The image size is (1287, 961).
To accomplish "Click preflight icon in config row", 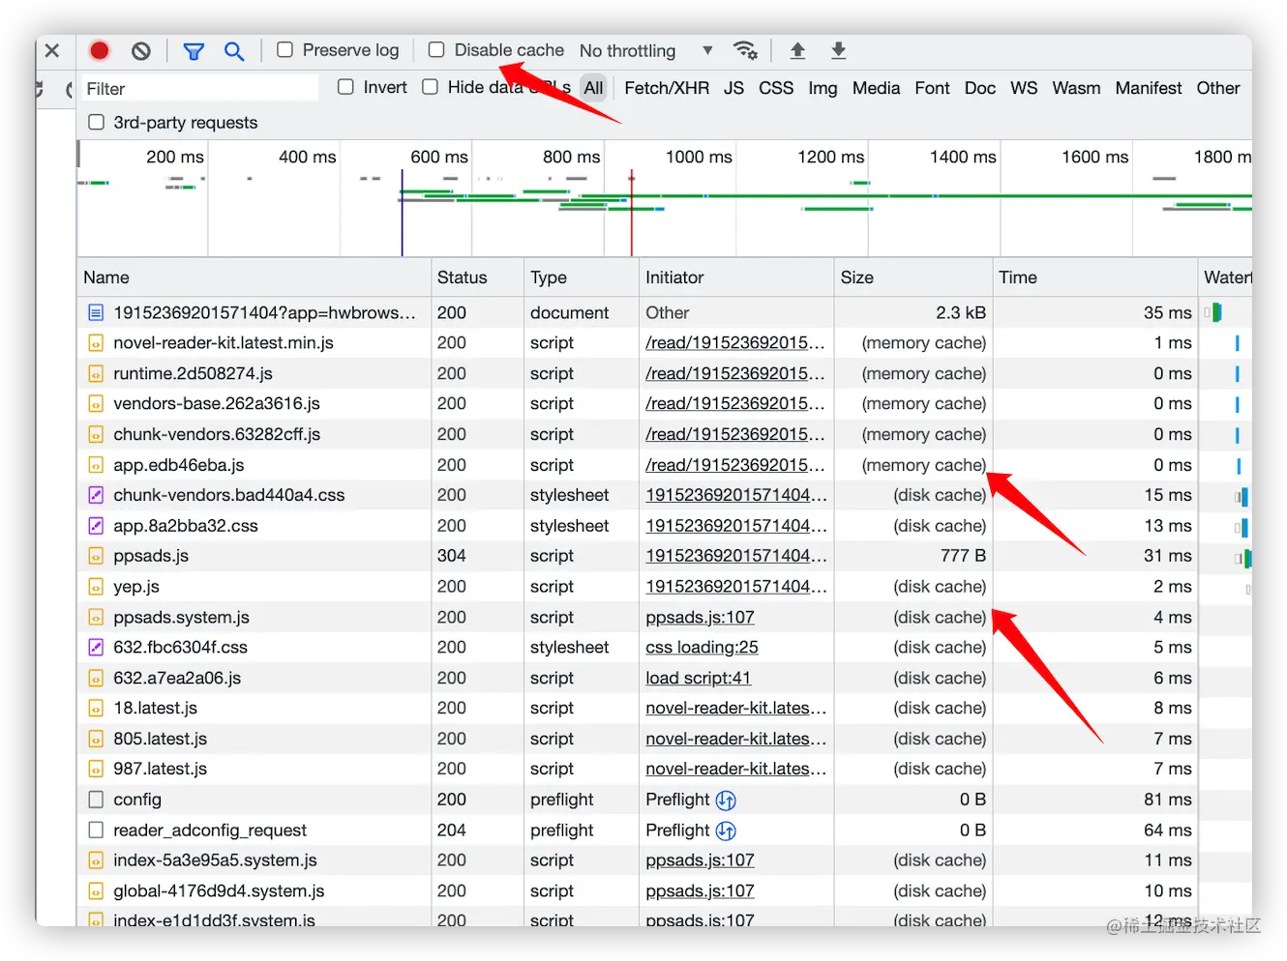I will pos(726,801).
